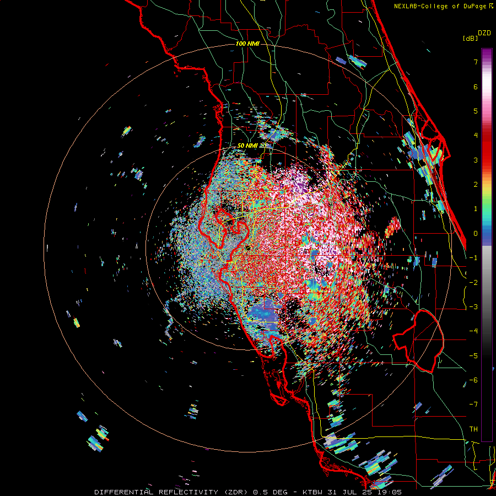Click the DIFFERENTIAL REFLECTIVITY (ZDR) caption text
Image resolution: width=496 pixels, height=496 pixels.
tap(171, 492)
